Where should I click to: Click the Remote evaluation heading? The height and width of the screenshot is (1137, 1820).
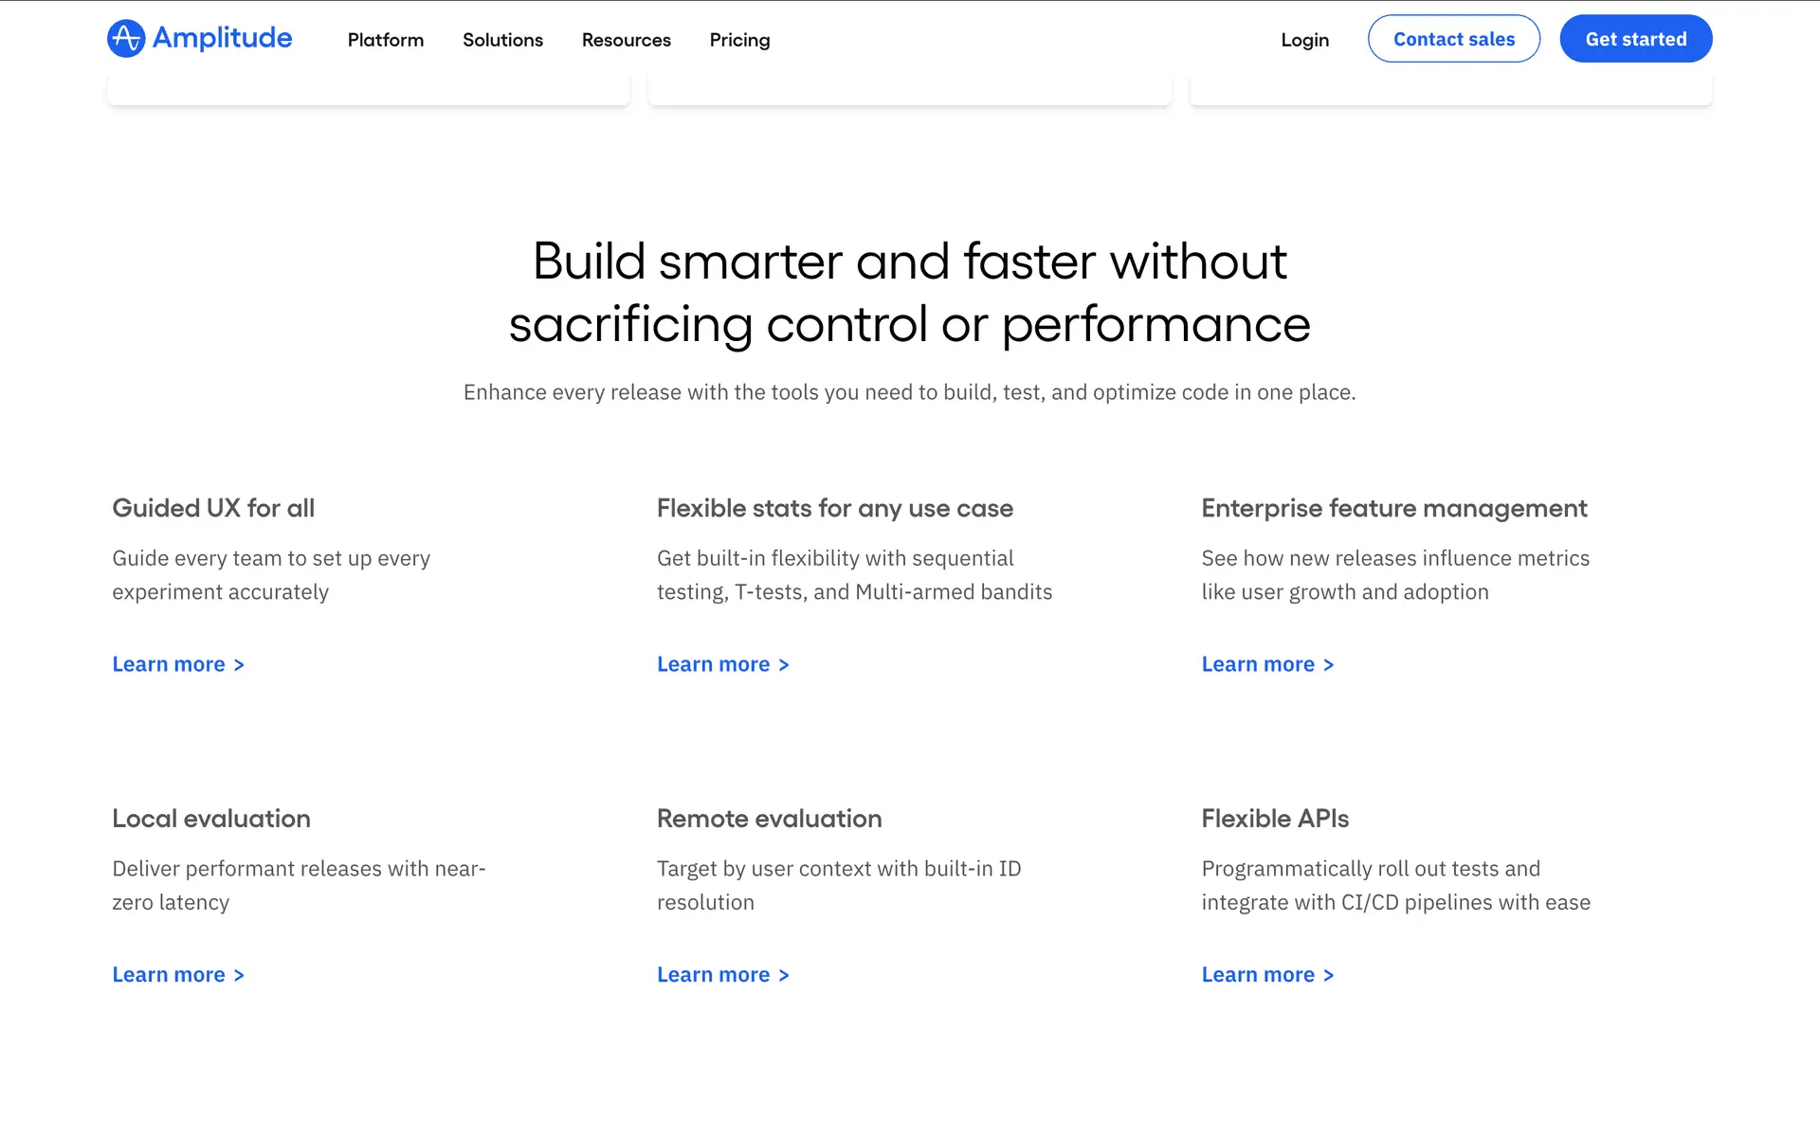tap(769, 819)
